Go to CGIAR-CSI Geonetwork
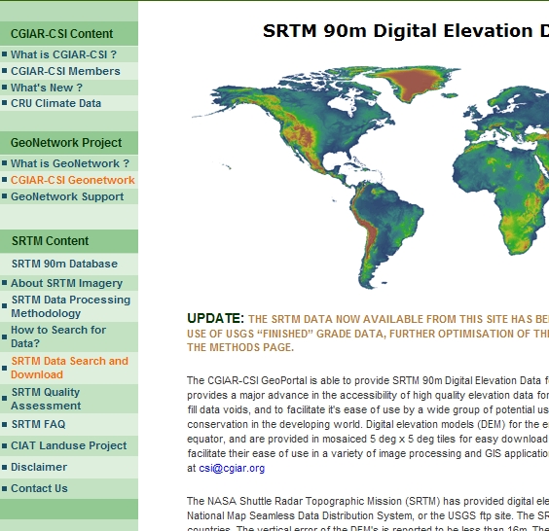The image size is (549, 531). click(x=72, y=180)
